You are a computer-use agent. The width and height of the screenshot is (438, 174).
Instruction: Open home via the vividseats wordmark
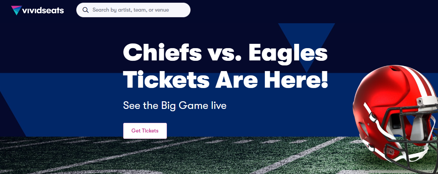coord(43,10)
